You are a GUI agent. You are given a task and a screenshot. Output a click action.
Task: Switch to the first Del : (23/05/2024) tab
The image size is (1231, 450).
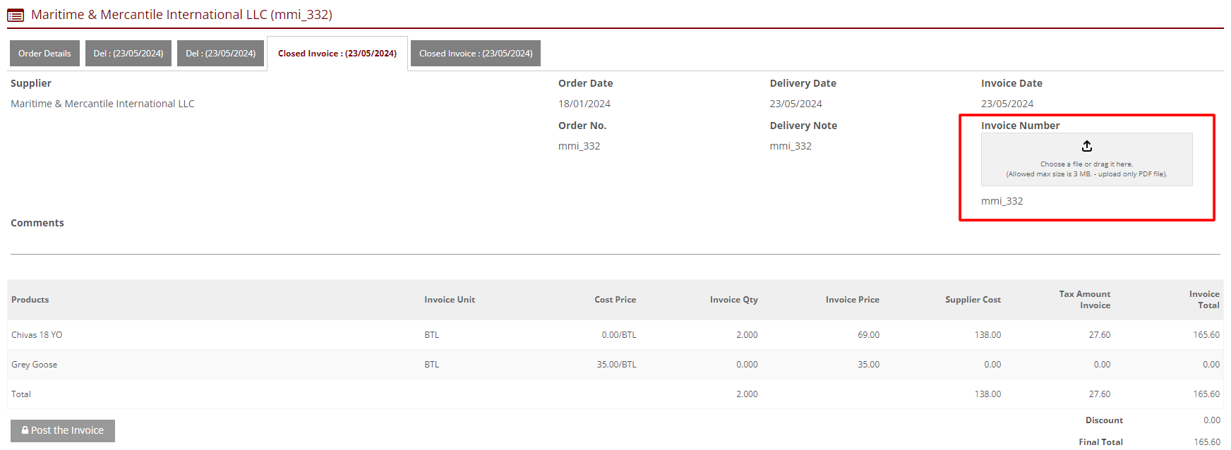click(x=128, y=54)
